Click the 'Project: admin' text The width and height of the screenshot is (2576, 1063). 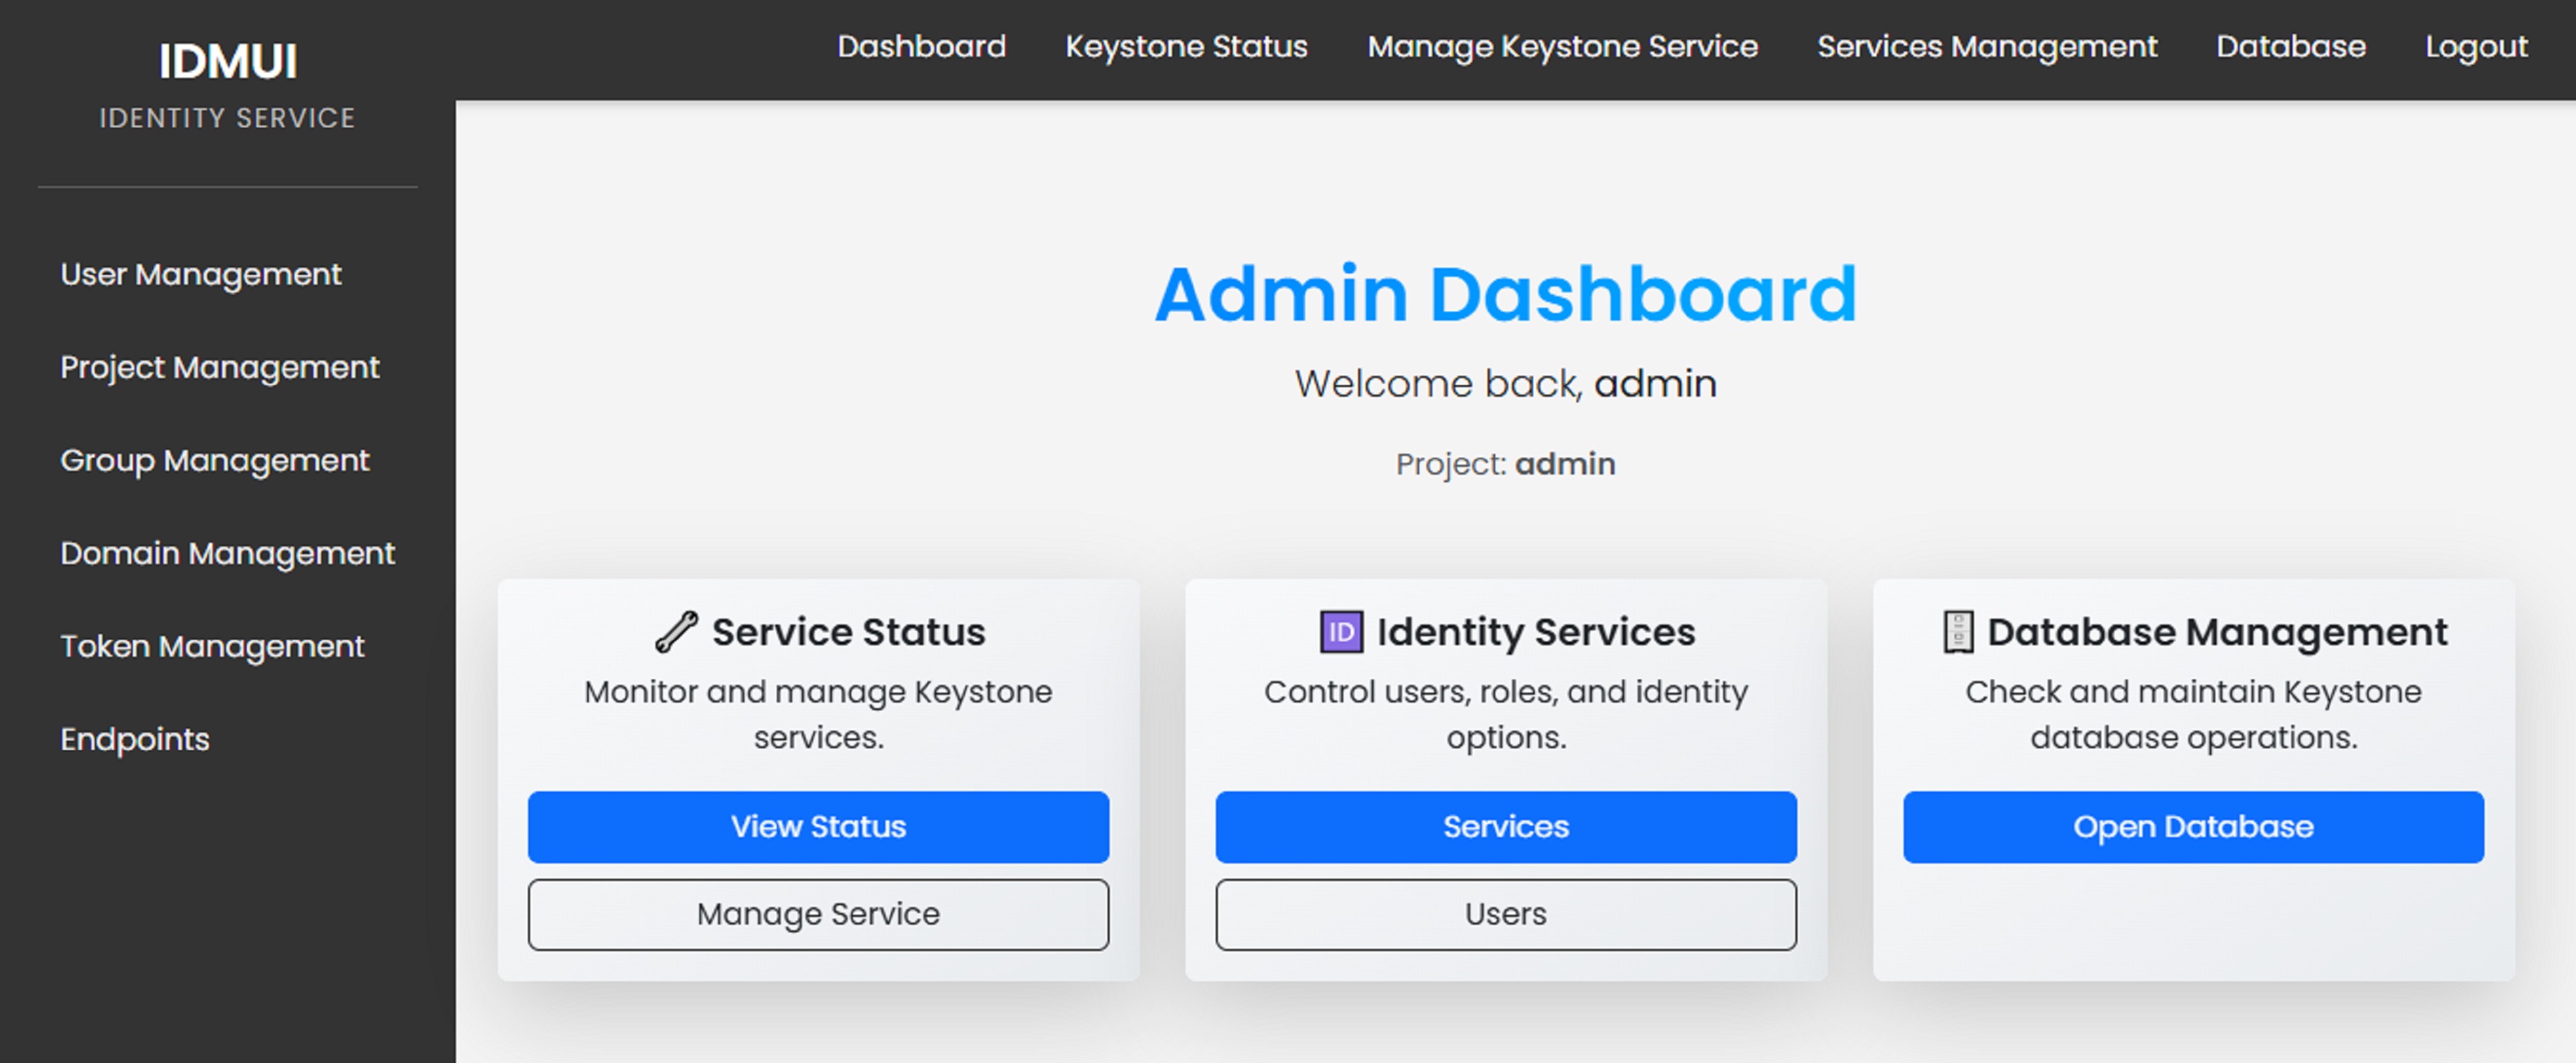pos(1506,464)
